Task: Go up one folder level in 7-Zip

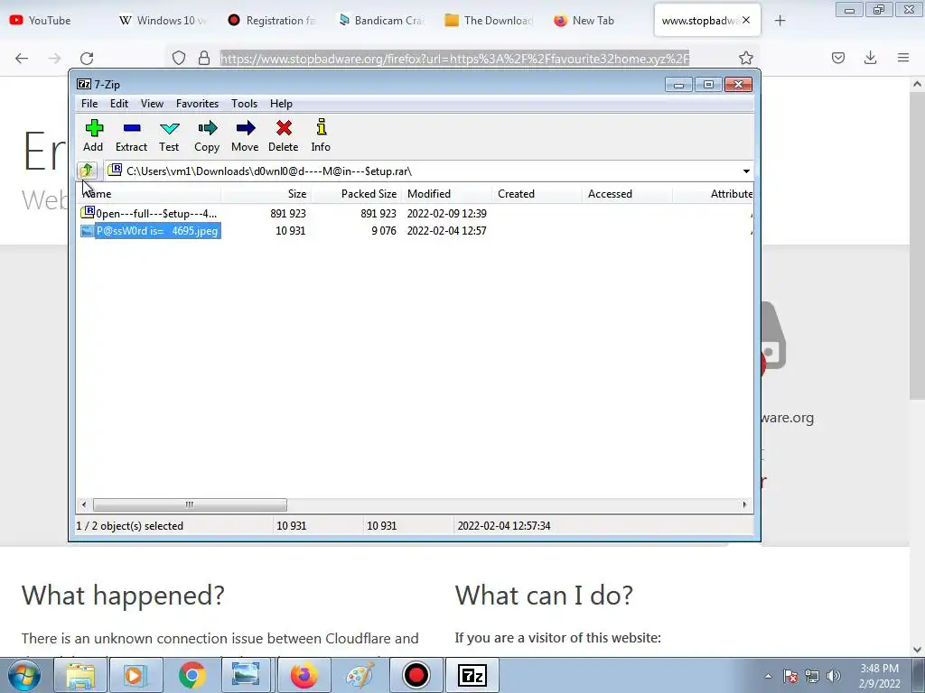Action: click(x=87, y=171)
